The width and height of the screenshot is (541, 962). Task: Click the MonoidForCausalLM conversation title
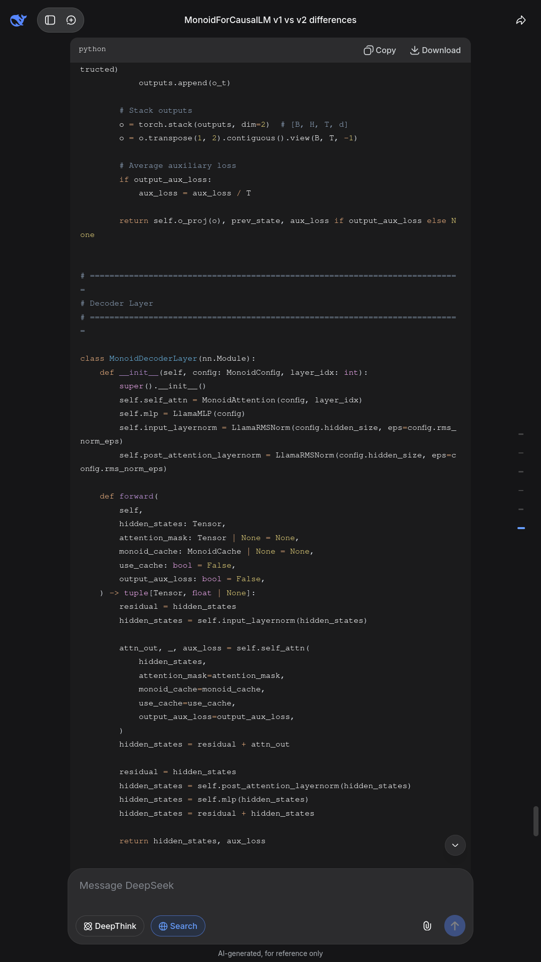pyautogui.click(x=270, y=20)
